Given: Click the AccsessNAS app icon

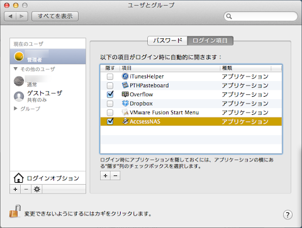Looking at the screenshot, I should pos(125,121).
